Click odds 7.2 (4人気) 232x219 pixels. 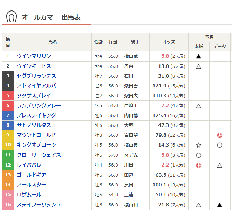pyautogui.click(x=173, y=106)
